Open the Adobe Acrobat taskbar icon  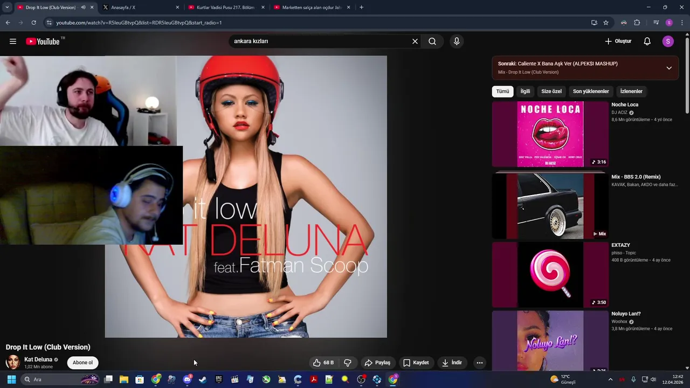point(313,379)
